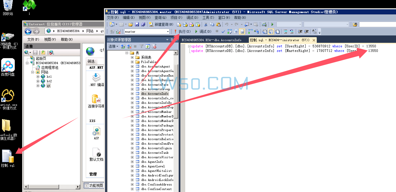The image size is (396, 192).
Task: Switch to the dbo.AccountsInfo document tab
Action: coord(211,40)
